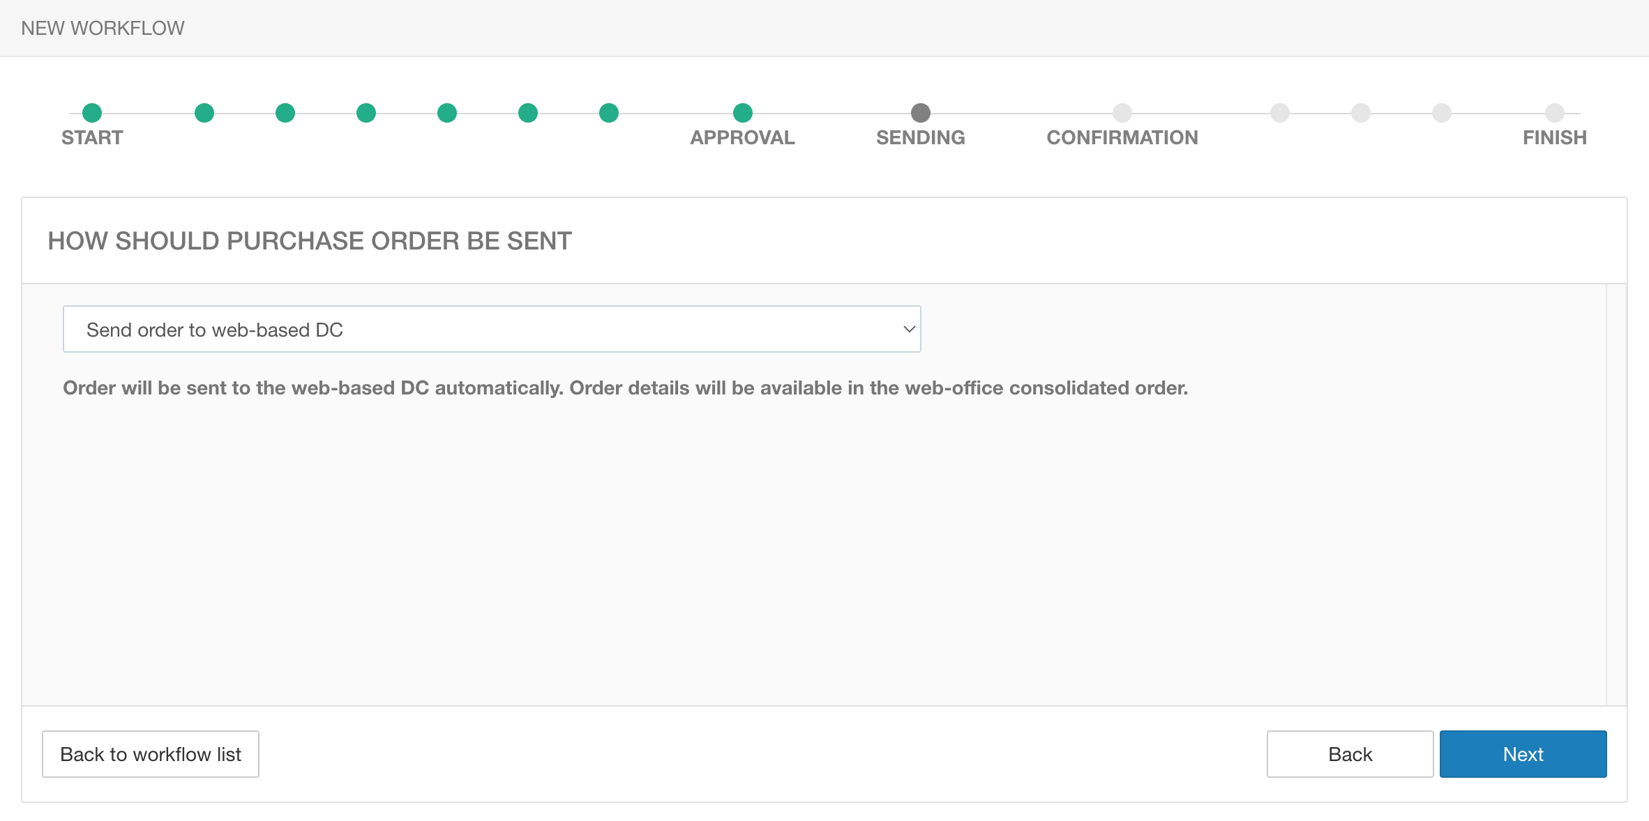Click second gray dot after CONFIRMATION
The width and height of the screenshot is (1649, 821).
(1361, 113)
